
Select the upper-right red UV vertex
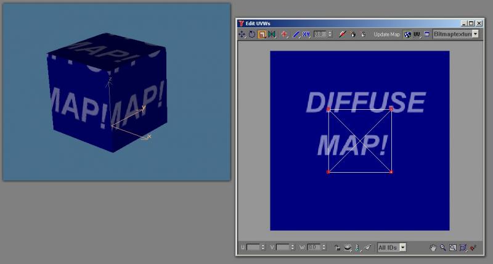pyautogui.click(x=391, y=109)
